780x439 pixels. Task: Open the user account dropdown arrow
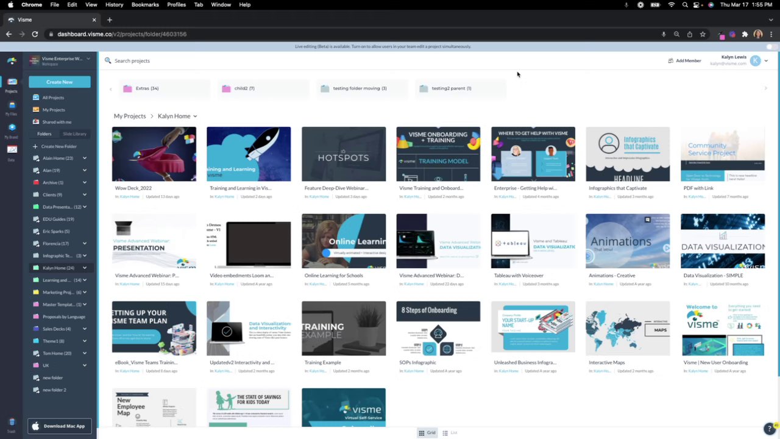pos(766,61)
